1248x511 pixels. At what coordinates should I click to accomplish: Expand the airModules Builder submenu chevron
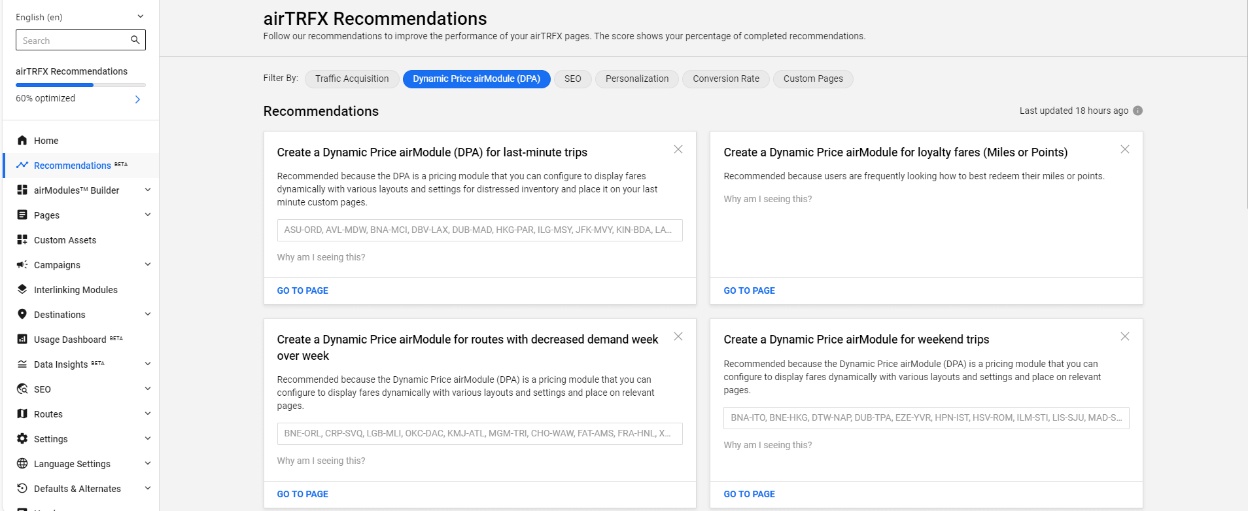tap(148, 190)
